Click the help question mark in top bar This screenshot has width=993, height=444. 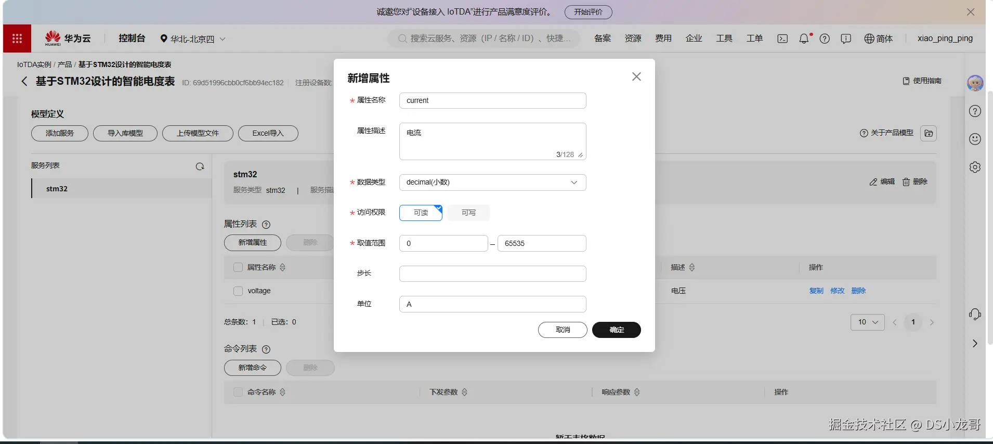pos(825,38)
